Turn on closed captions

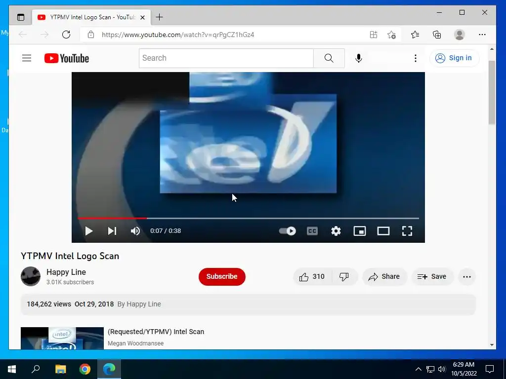312,231
